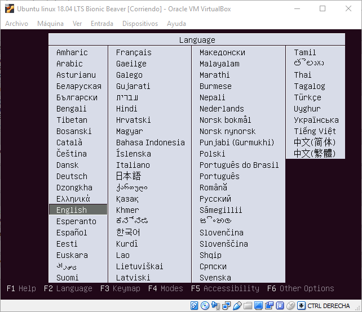Click the optical disc status icon
This screenshot has height=312, width=362.
point(205,306)
